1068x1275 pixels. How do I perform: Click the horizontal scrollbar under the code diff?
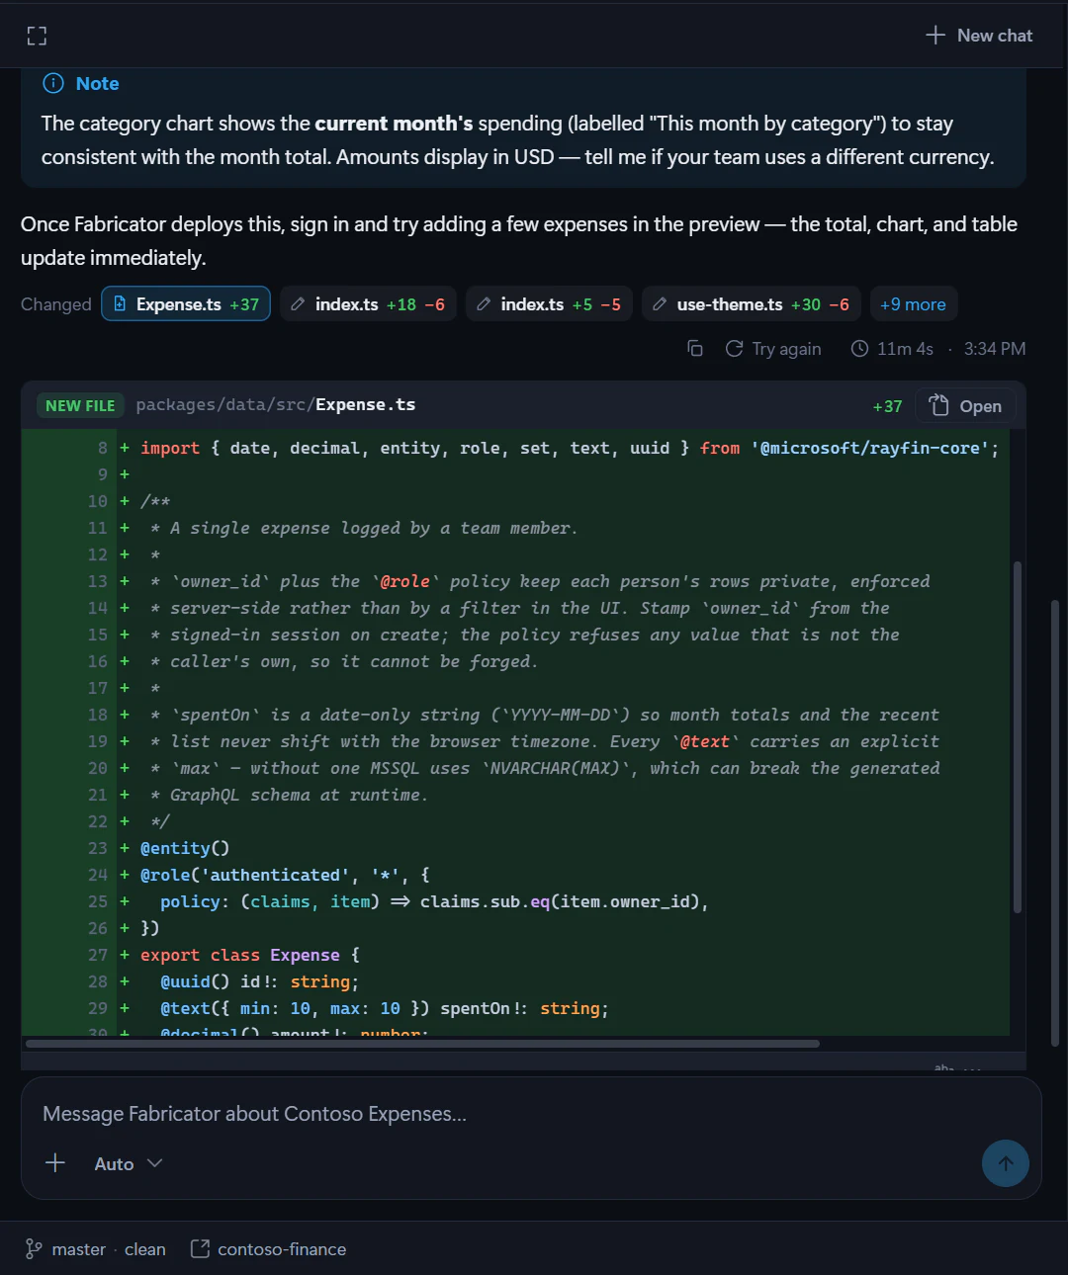(x=422, y=1044)
